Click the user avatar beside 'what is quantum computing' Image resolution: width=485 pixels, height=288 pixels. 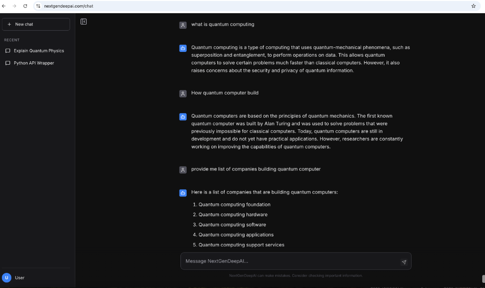point(183,25)
